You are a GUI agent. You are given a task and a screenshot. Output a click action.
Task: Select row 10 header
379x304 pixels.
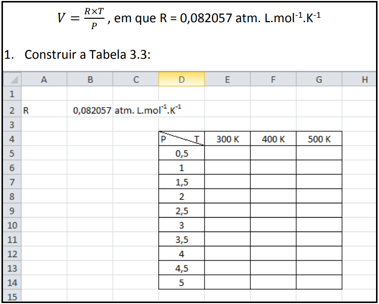tap(11, 226)
